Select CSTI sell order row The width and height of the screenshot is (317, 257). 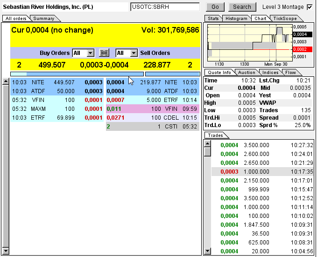tap(153, 127)
